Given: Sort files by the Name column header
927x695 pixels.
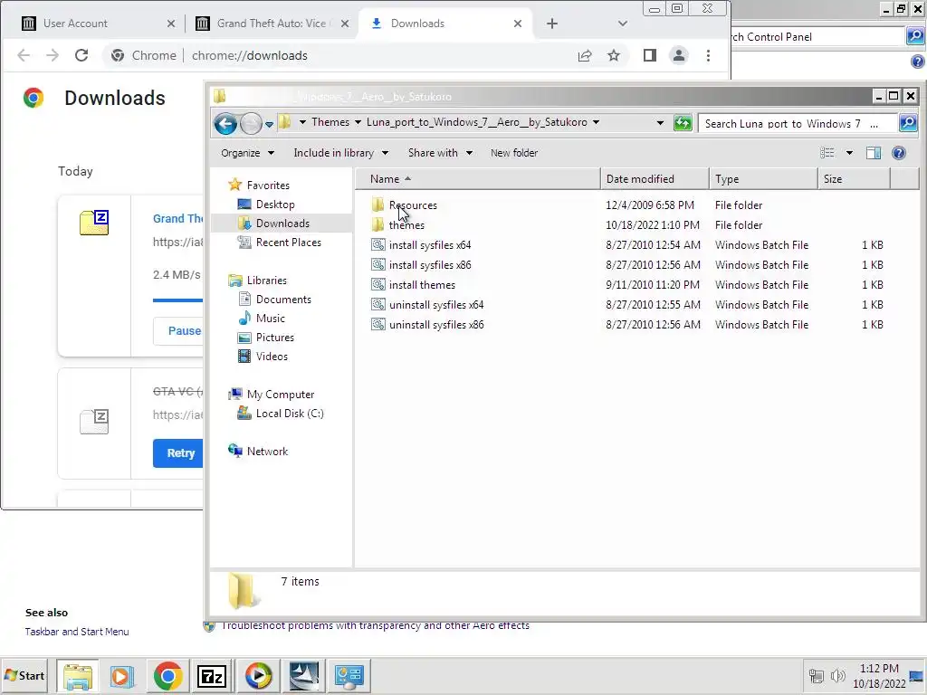Looking at the screenshot, I should [478, 179].
